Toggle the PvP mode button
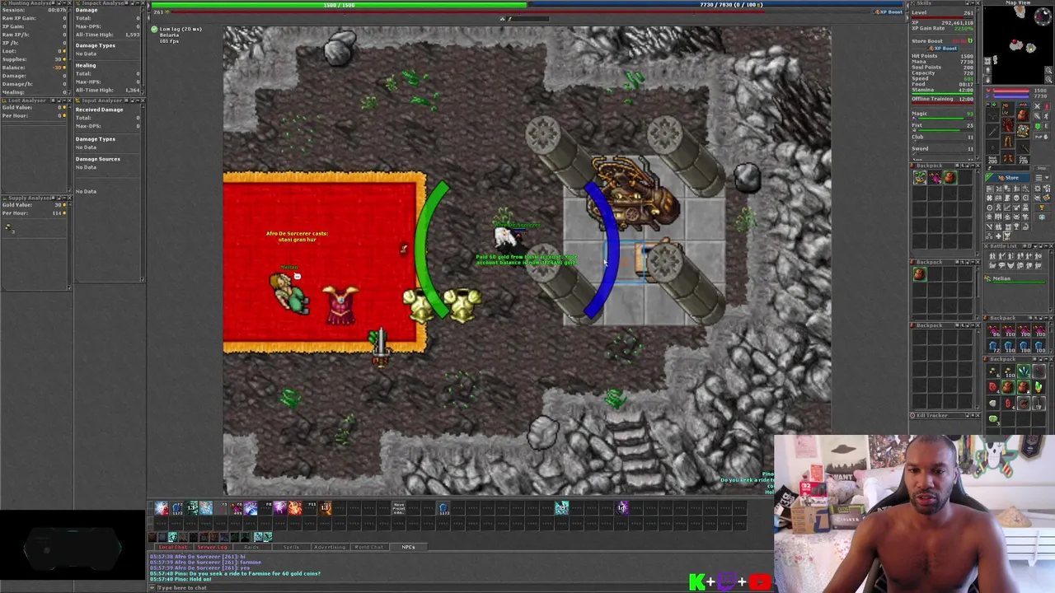Image resolution: width=1055 pixels, height=593 pixels. (1042, 137)
